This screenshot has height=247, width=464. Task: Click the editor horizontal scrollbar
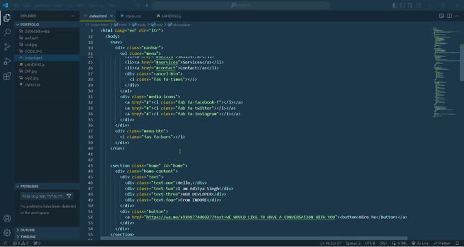point(253,238)
